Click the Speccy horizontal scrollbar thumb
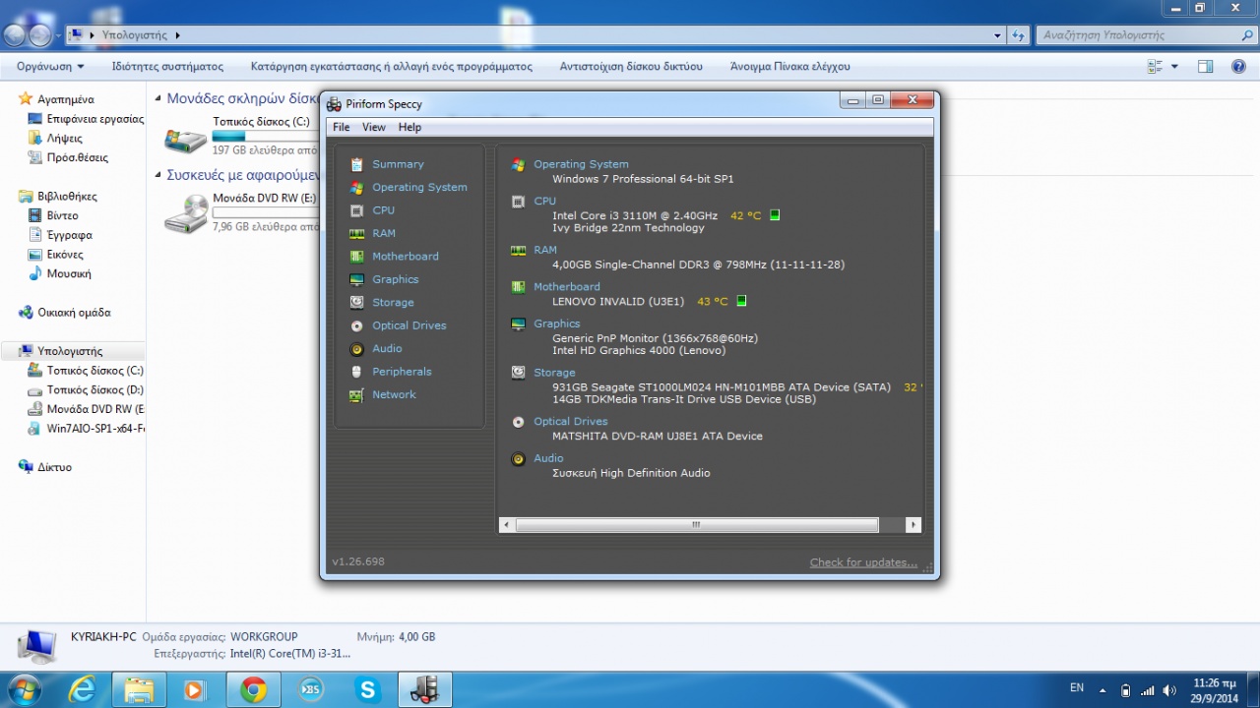This screenshot has width=1260, height=708. pos(696,525)
